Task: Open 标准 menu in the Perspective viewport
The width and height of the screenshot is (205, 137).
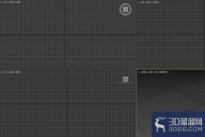Action: pyautogui.click(x=151, y=72)
